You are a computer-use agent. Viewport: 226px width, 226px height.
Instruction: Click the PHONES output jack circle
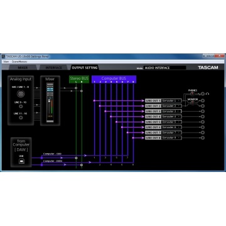[x=203, y=94]
